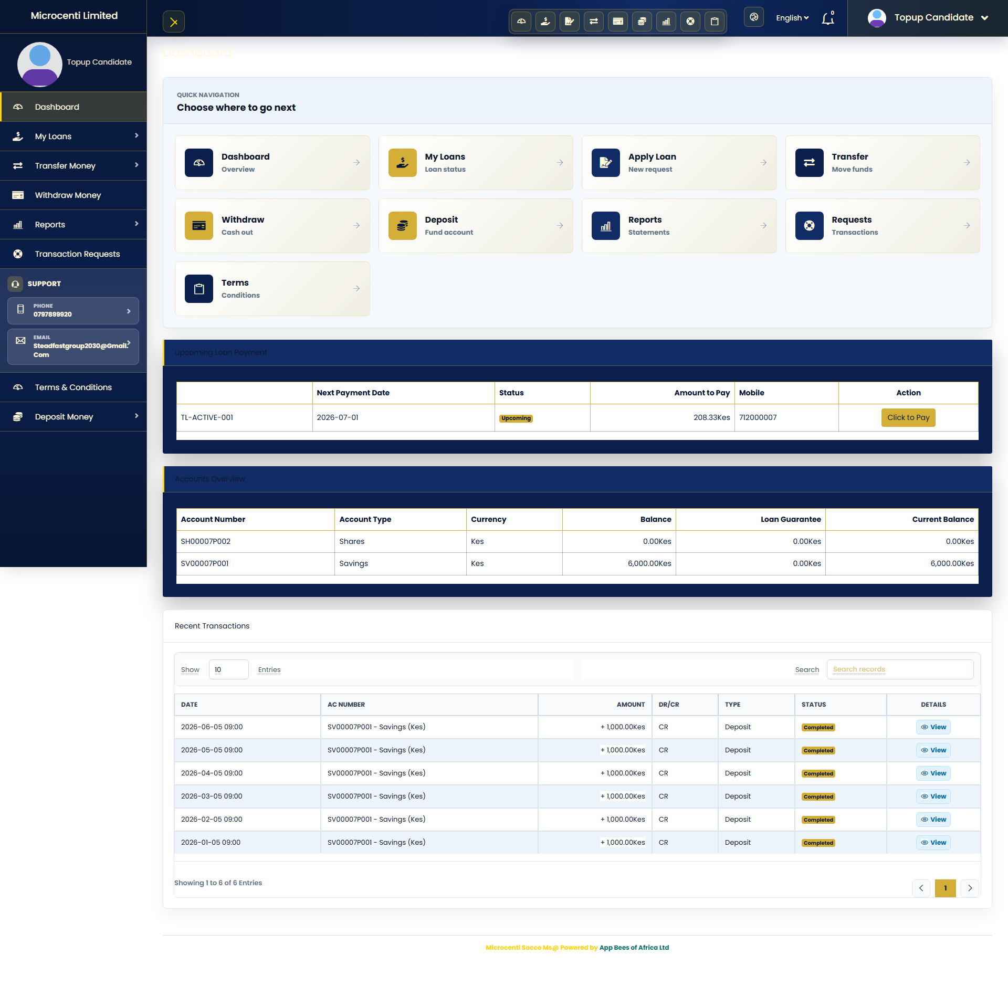View details of 2026-02-05 transaction
Viewport: 1008px width, 986px height.
pos(933,820)
